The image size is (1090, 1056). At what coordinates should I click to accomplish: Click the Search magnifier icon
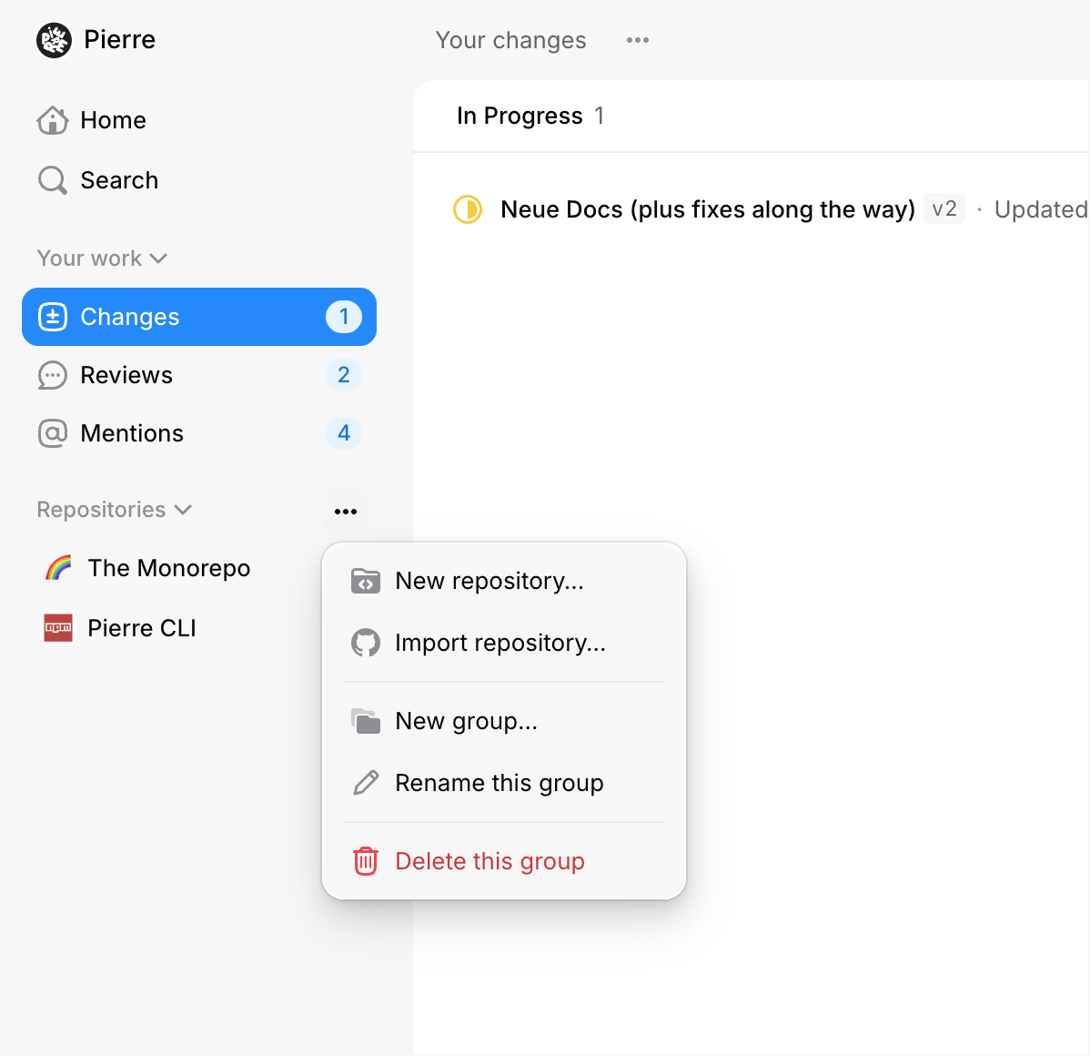[53, 180]
